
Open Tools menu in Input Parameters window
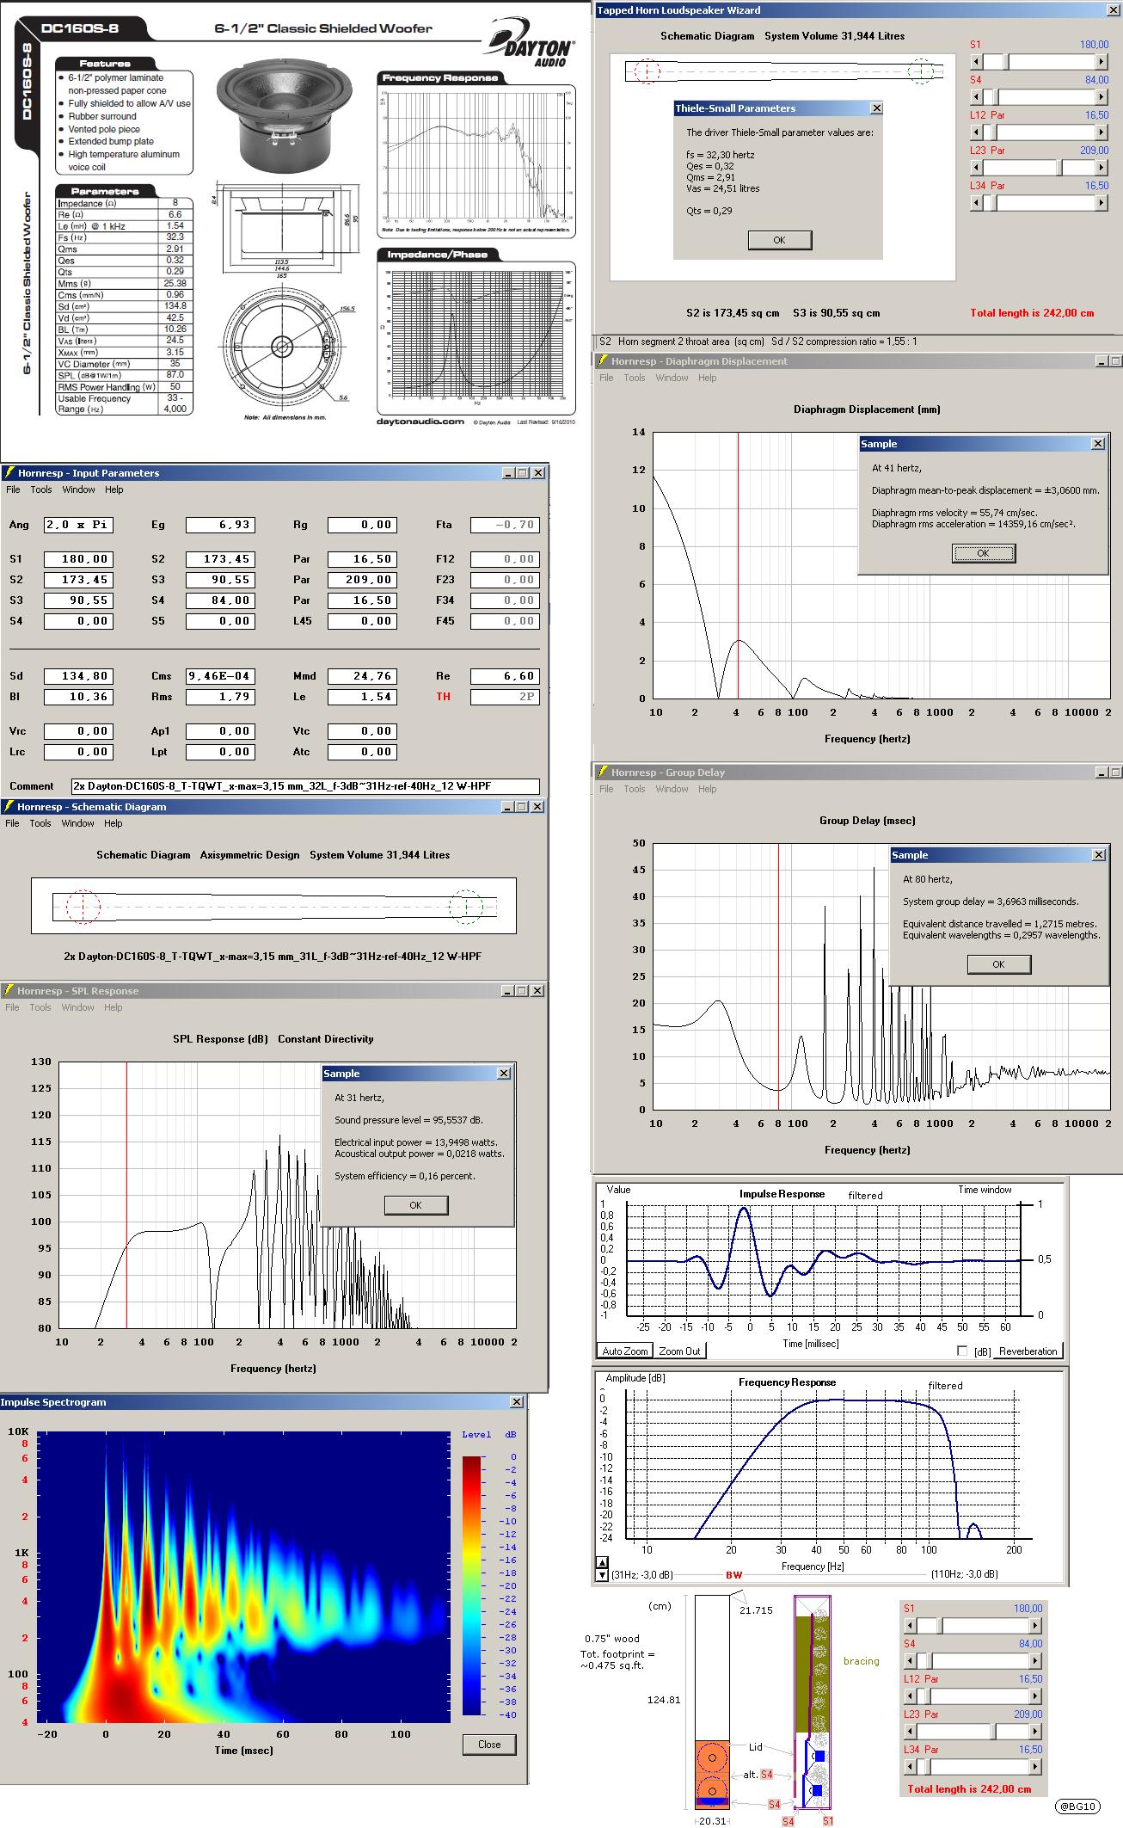pos(41,489)
